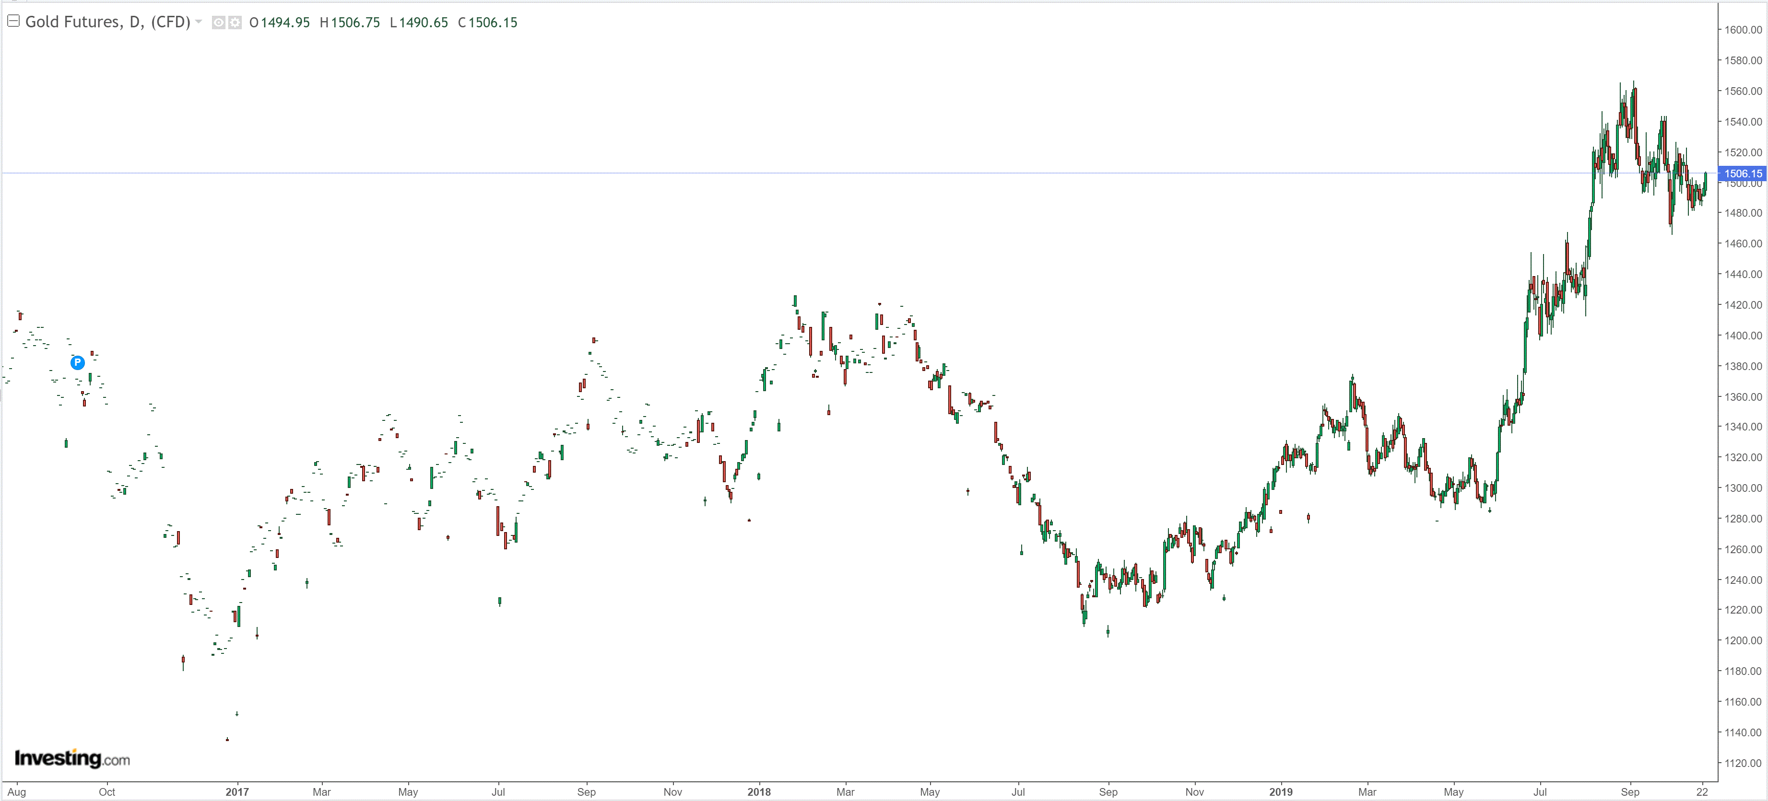The image size is (1768, 801).
Task: Click the 1600.00 price scale label
Action: [1743, 30]
